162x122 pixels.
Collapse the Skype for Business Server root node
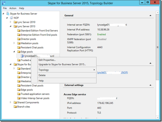(4, 14)
